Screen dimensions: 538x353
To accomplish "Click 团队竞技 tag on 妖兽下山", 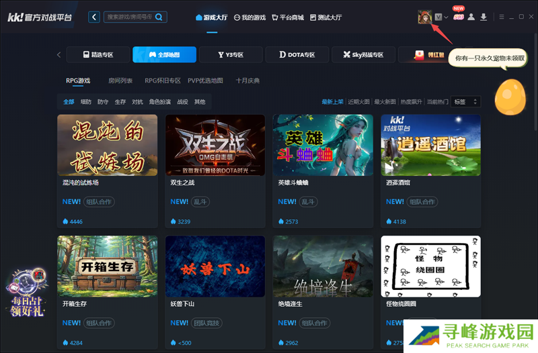I will (x=206, y=323).
